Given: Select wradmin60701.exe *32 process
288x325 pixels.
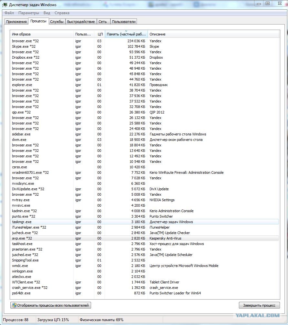Looking at the screenshot, I should [x=144, y=172].
